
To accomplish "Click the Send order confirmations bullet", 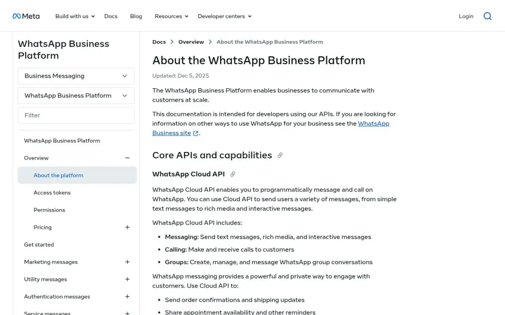I will (x=235, y=300).
